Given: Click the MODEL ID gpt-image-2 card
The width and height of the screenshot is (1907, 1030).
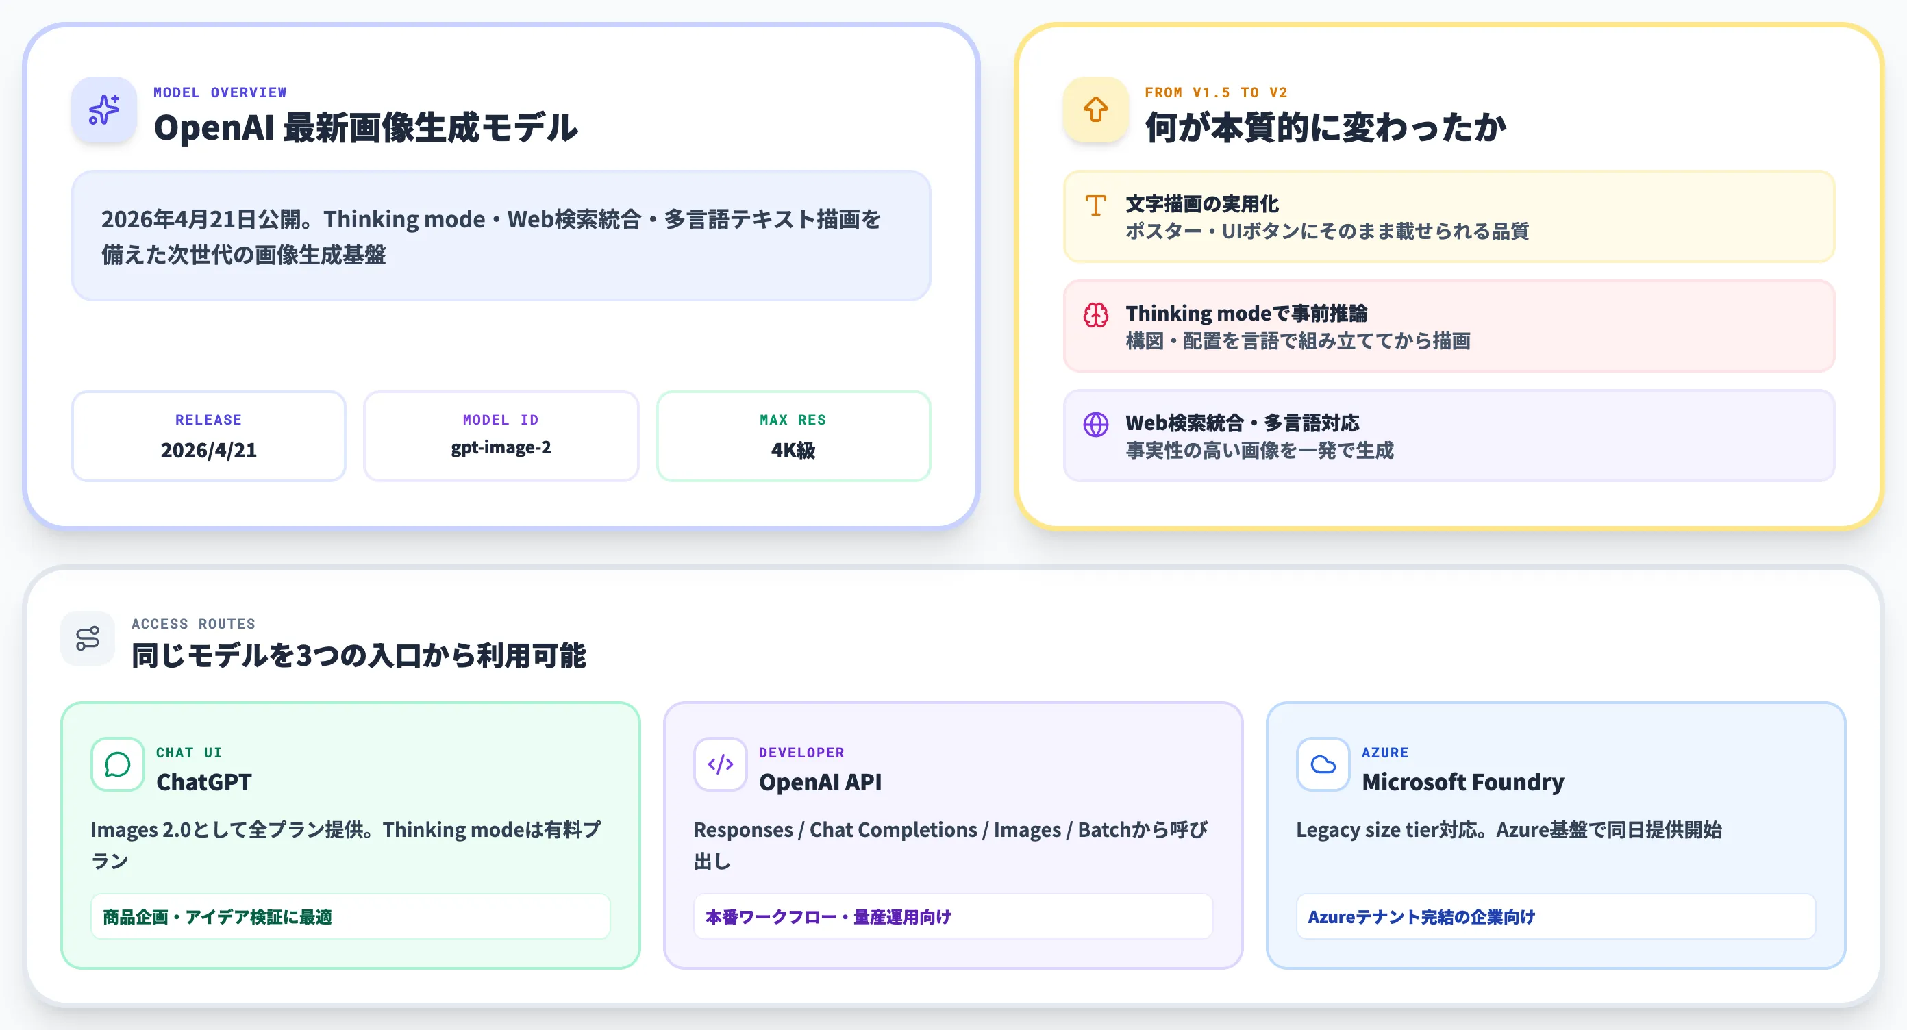Looking at the screenshot, I should [501, 436].
